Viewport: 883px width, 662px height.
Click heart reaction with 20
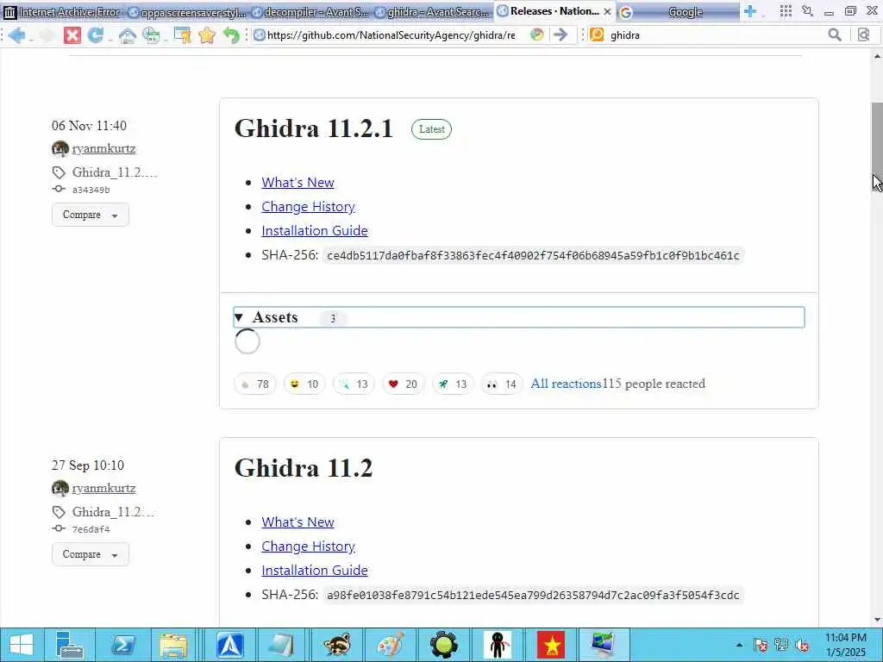[x=404, y=384]
